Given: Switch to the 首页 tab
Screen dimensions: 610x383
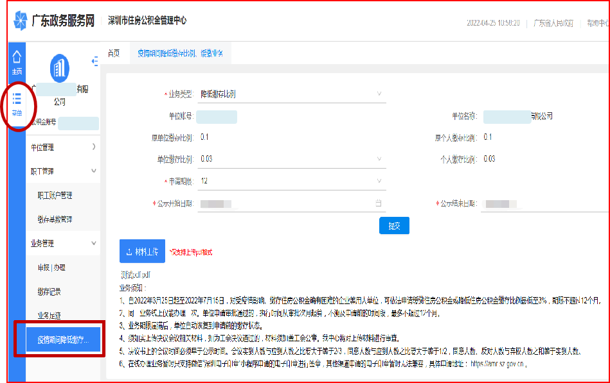Looking at the screenshot, I should point(114,53).
